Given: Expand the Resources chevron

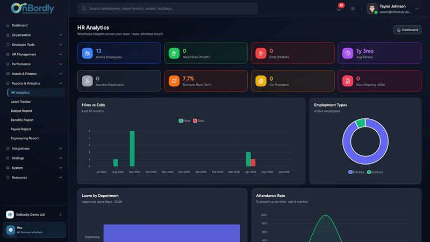Looking at the screenshot, I should click(61, 177).
